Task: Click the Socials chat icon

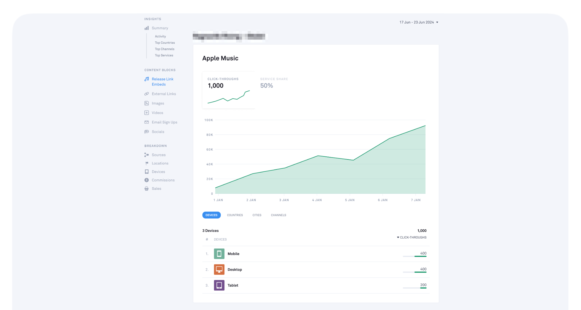Action: click(147, 132)
